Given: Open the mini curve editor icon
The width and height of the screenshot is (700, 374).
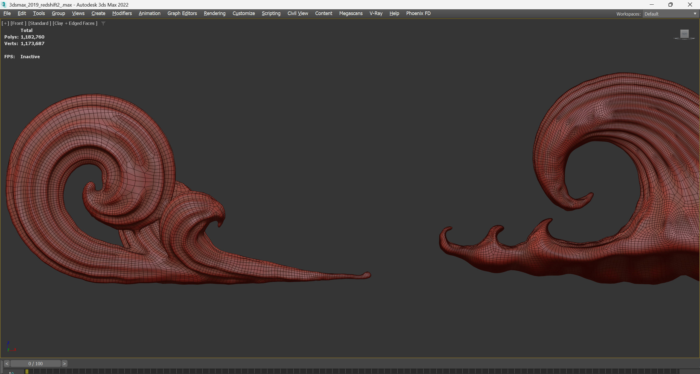Looking at the screenshot, I should pos(11,372).
